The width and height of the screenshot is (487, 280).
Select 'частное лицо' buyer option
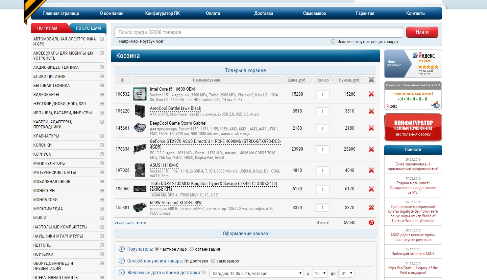(x=157, y=249)
